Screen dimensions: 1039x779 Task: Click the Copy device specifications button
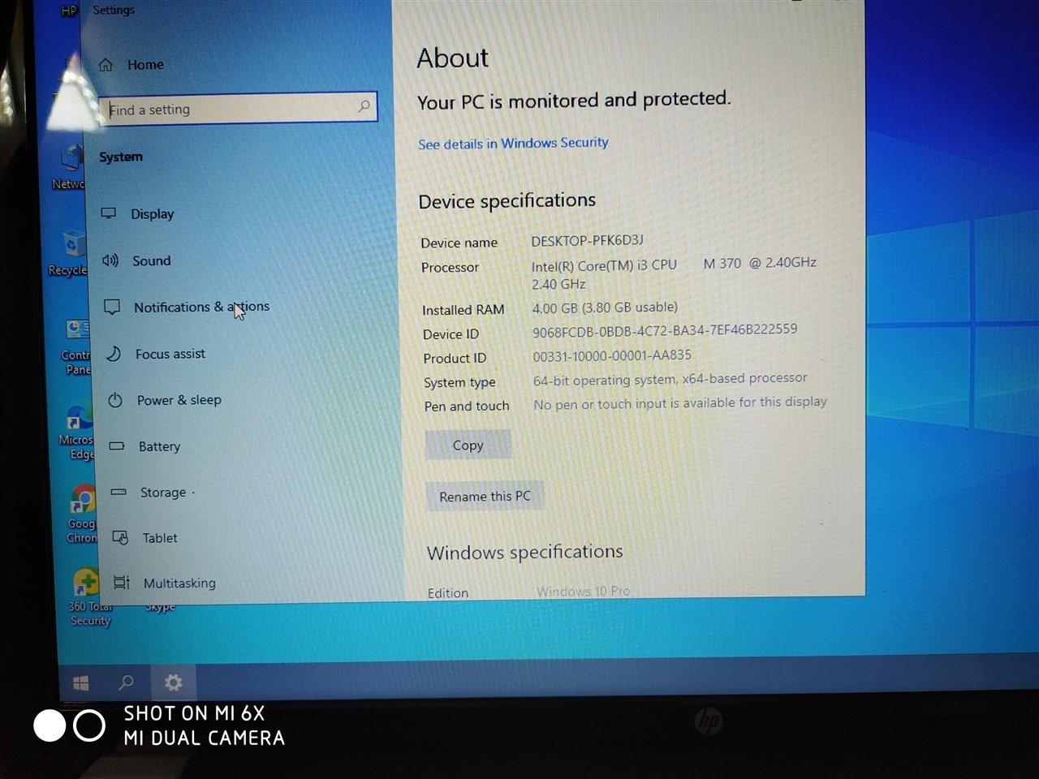pos(468,445)
